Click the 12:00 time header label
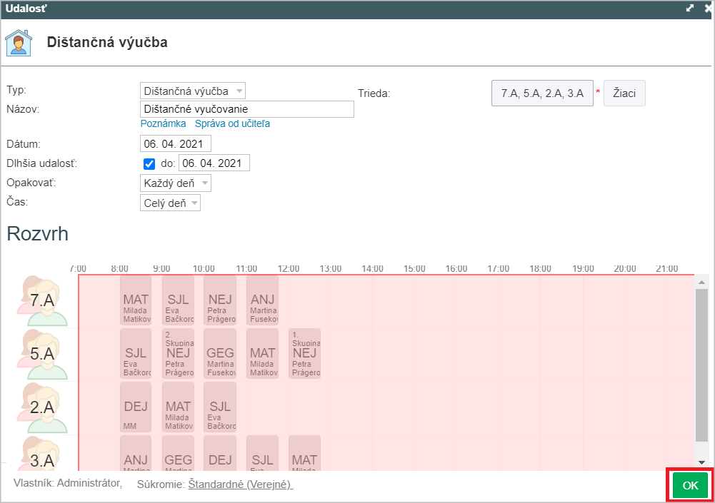This screenshot has width=715, height=503. tap(289, 269)
